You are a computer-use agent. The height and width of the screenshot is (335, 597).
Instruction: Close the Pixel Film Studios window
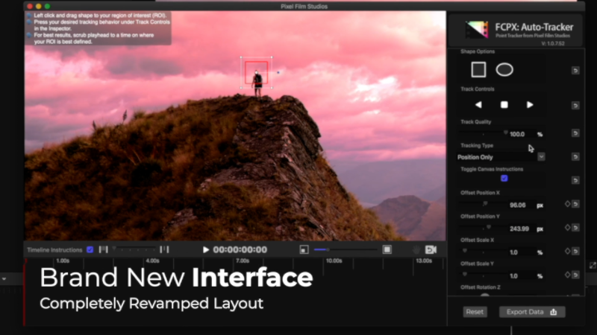tap(30, 6)
